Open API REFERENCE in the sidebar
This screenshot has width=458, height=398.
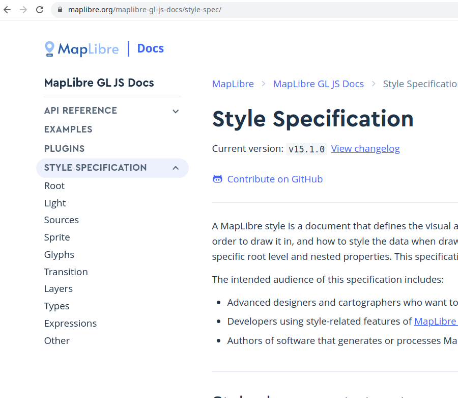coord(80,111)
